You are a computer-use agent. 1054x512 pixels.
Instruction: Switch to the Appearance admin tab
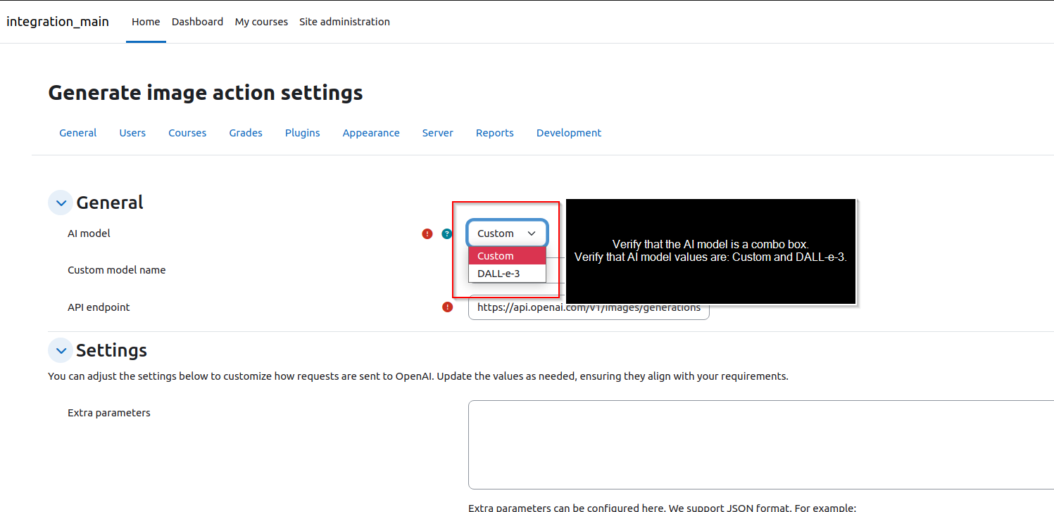pyautogui.click(x=371, y=133)
